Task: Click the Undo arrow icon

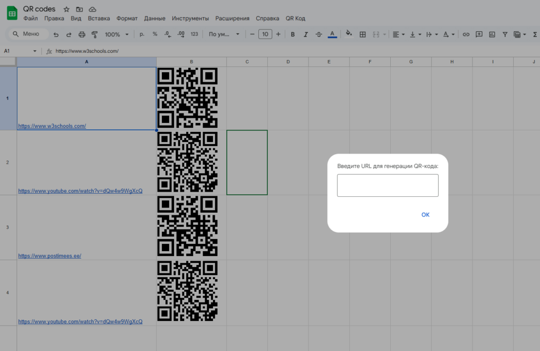Action: tap(56, 34)
